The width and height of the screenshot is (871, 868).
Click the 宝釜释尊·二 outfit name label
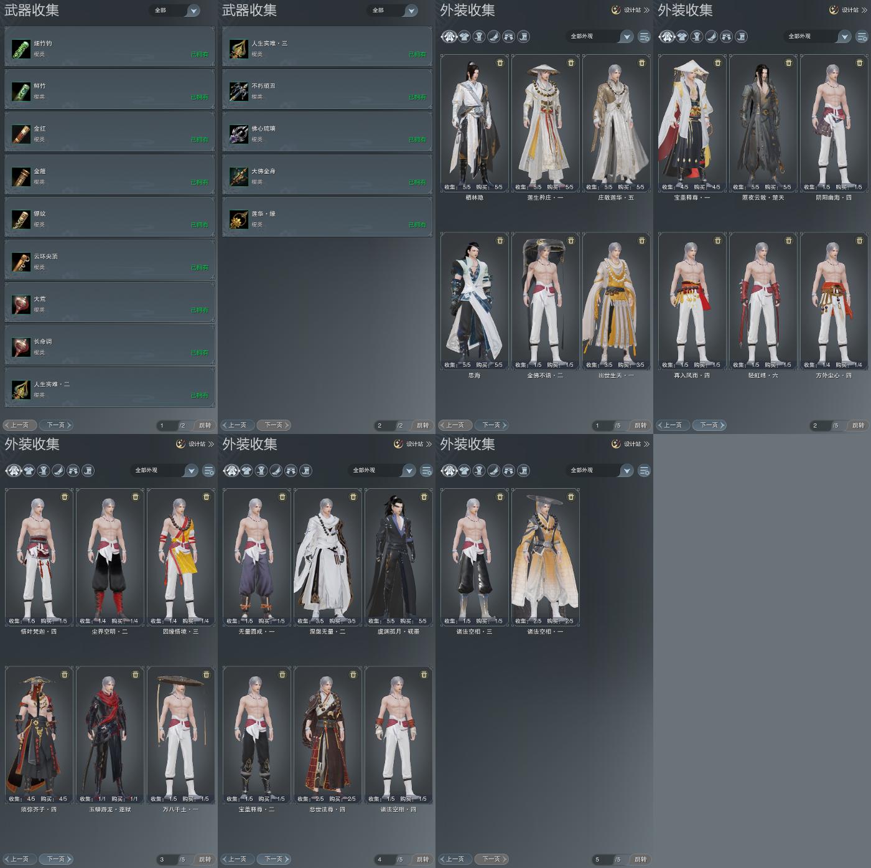tap(256, 809)
